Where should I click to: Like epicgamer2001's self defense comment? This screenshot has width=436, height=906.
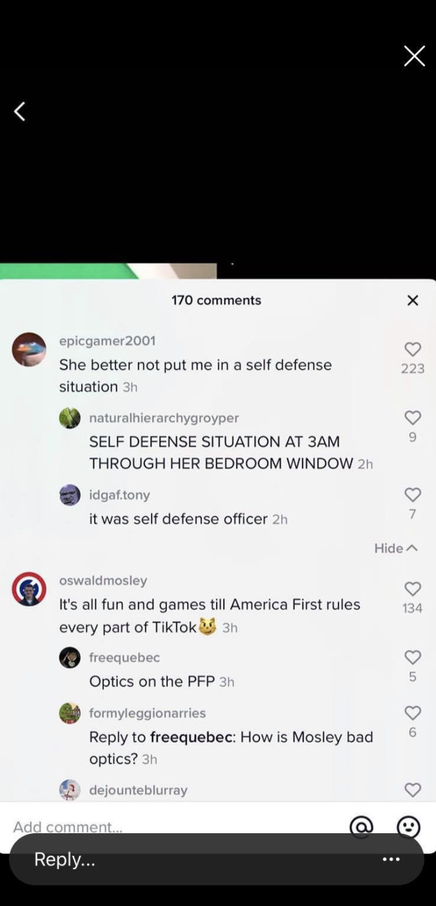[413, 349]
